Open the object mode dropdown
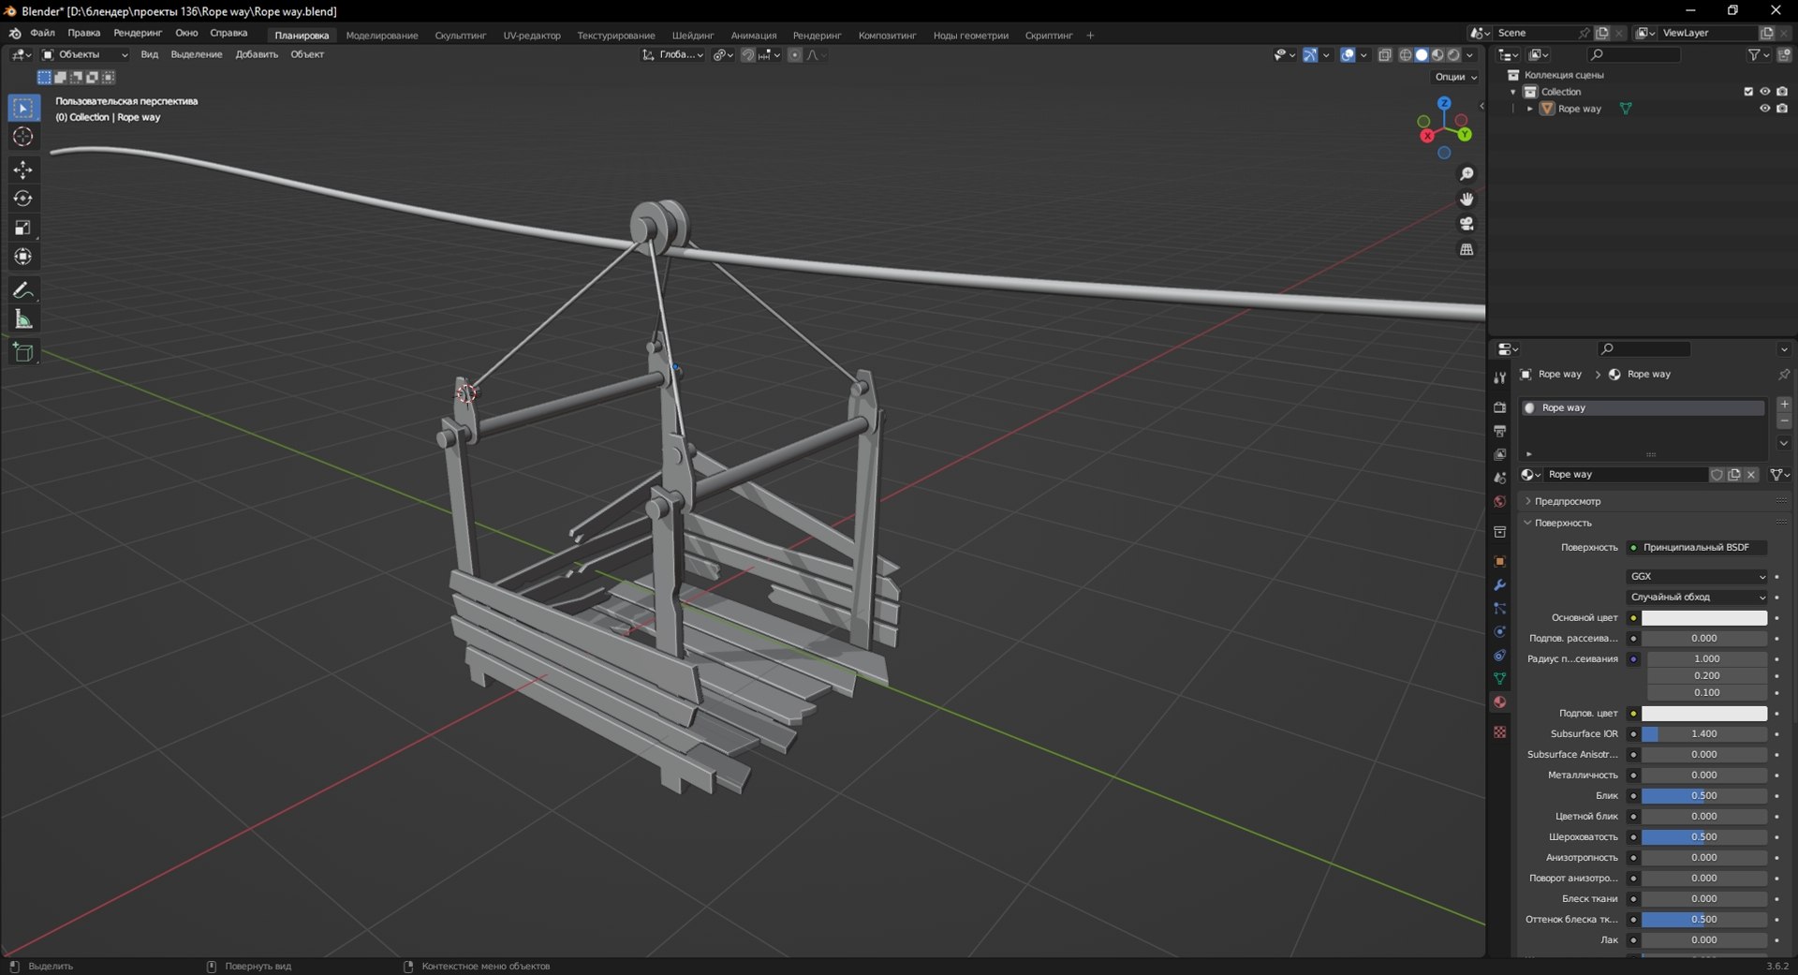 [85, 54]
